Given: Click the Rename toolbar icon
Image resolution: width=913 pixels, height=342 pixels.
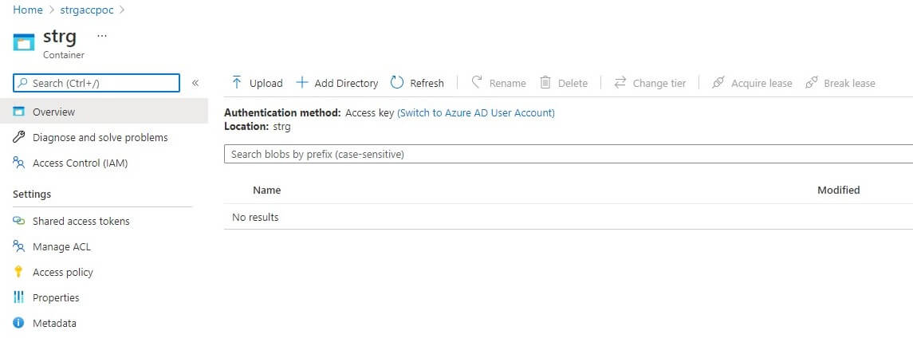Looking at the screenshot, I should point(477,83).
